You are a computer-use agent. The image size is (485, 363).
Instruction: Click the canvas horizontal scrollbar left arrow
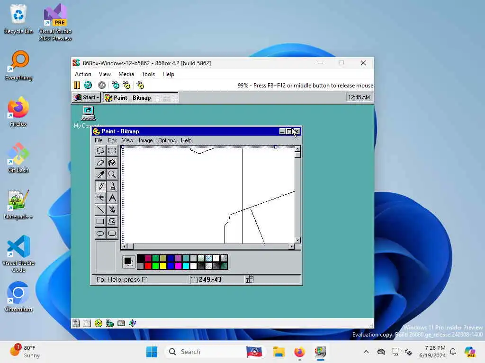(125, 246)
